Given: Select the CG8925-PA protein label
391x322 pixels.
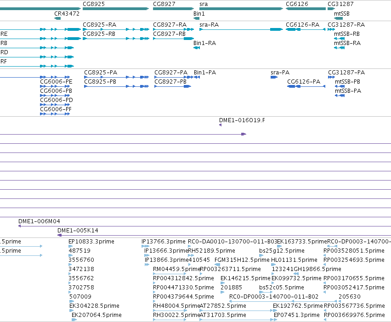Looking at the screenshot, I should click(x=101, y=73).
